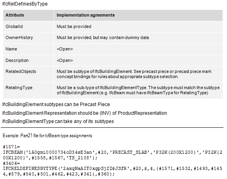Click the RelatedObjects attribute cell
Viewport: 227px width, 179px height.
click(x=28, y=74)
